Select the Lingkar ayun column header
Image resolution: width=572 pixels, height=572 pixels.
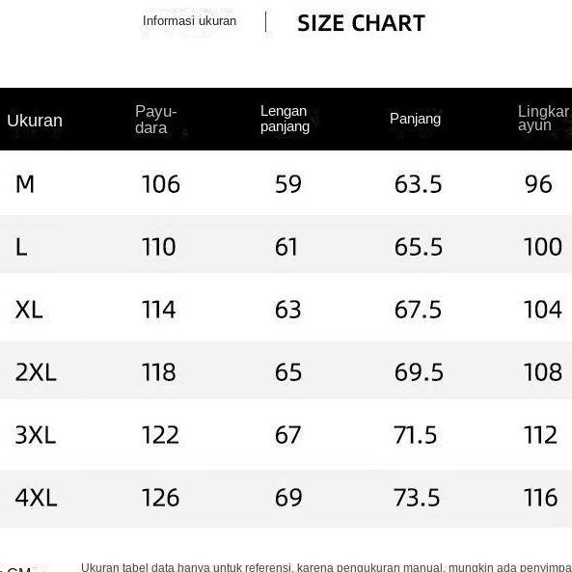[544, 119]
